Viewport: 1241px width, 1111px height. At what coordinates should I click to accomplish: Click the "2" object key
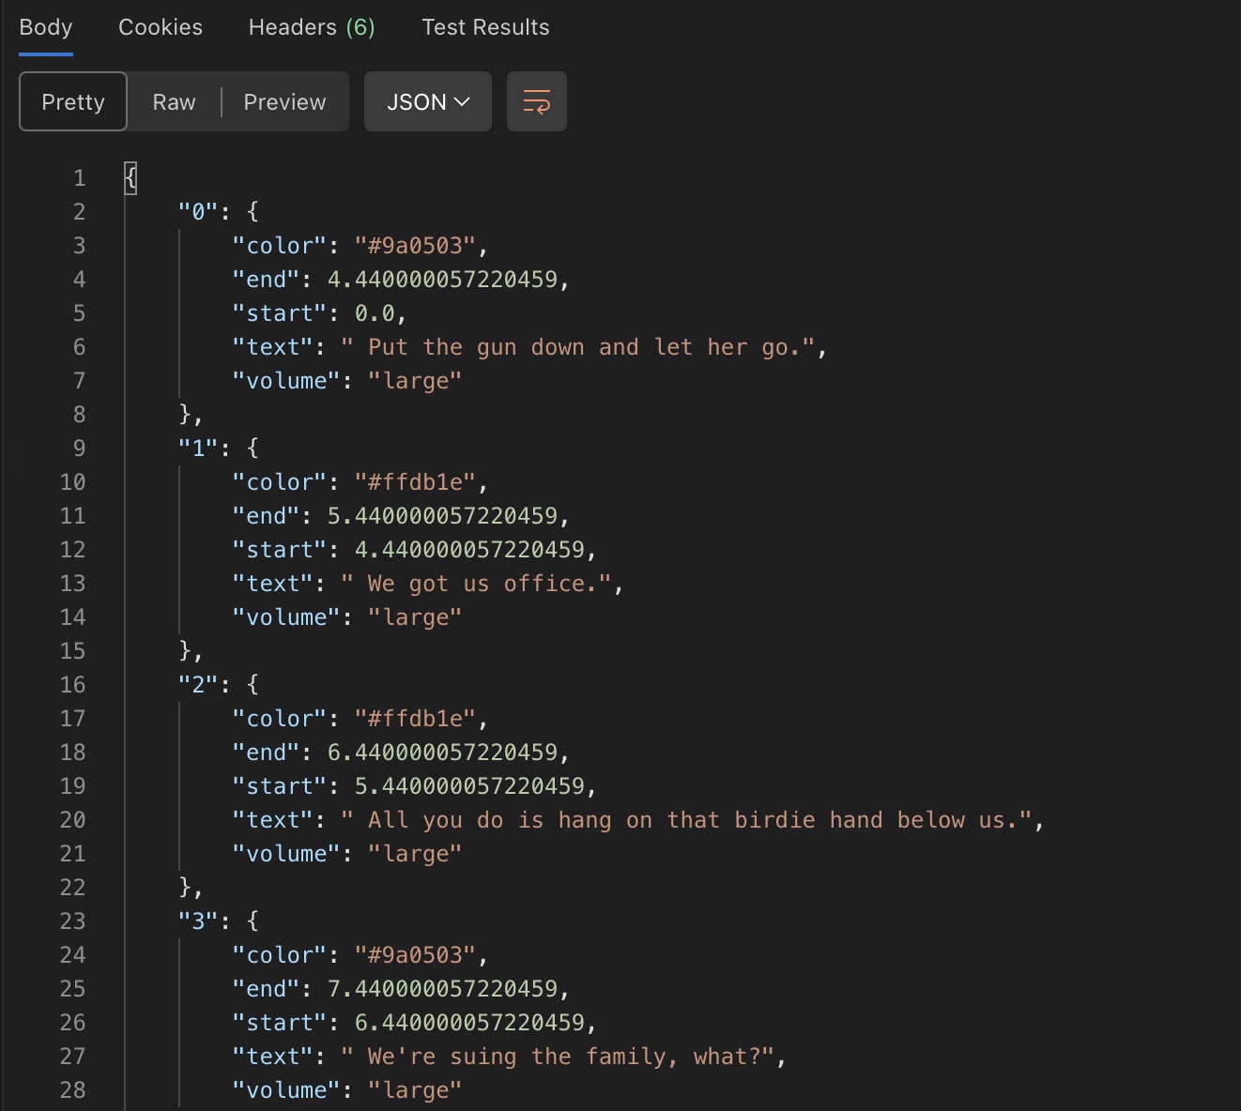coord(198,685)
